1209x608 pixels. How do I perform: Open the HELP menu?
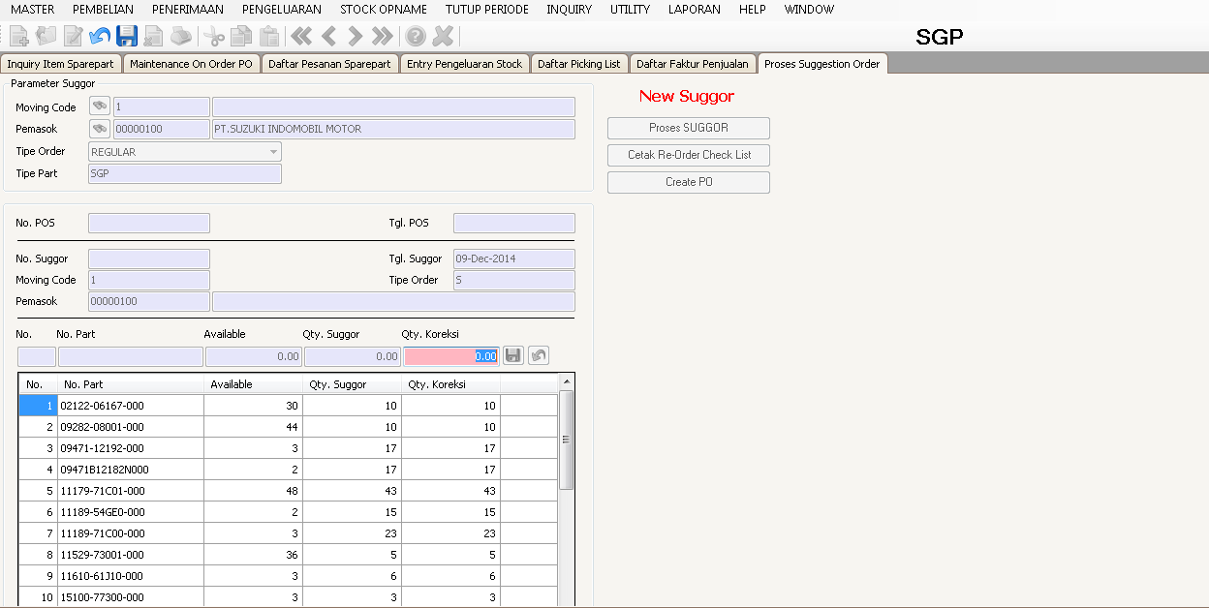(x=753, y=10)
